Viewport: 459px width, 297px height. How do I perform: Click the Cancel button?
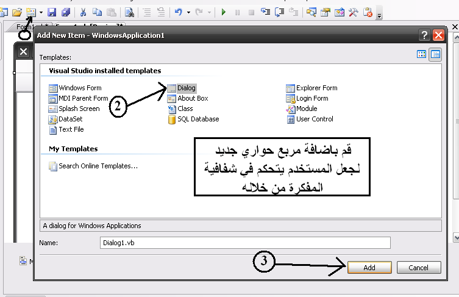(x=419, y=268)
